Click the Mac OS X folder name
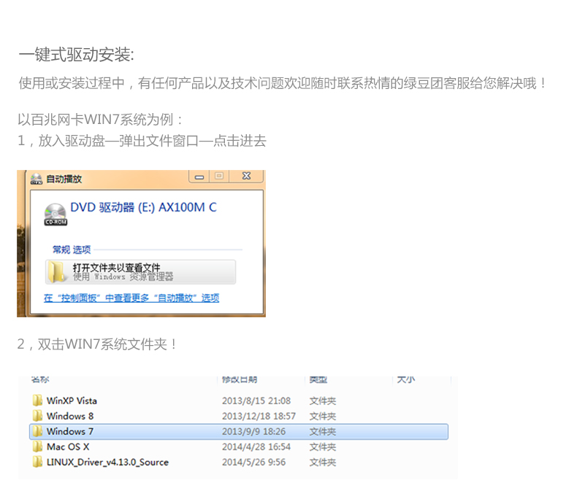The image size is (577, 488). click(68, 447)
